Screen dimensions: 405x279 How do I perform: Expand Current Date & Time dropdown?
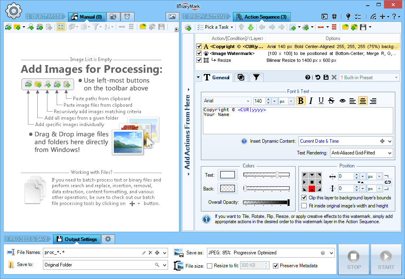pos(390,141)
